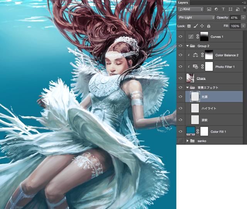Toggle the layer filtering on/off switch
The height and width of the screenshot is (209, 247).
(x=245, y=9)
